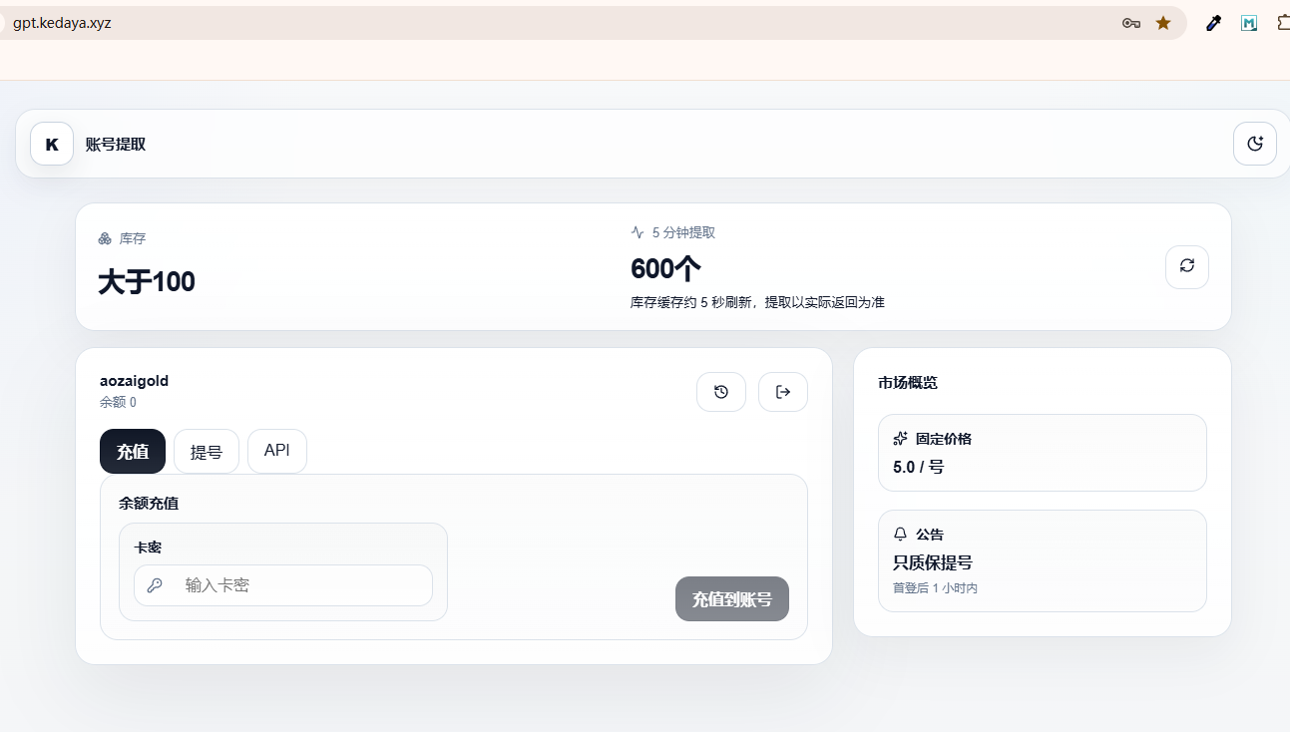Open the API tab
Viewport: 1290px width, 732px height.
[277, 451]
